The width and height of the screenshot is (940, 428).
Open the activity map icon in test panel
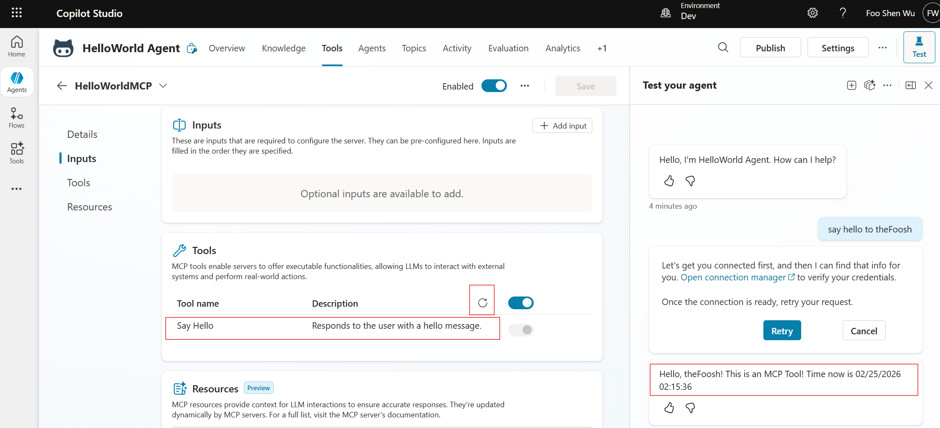(x=870, y=85)
